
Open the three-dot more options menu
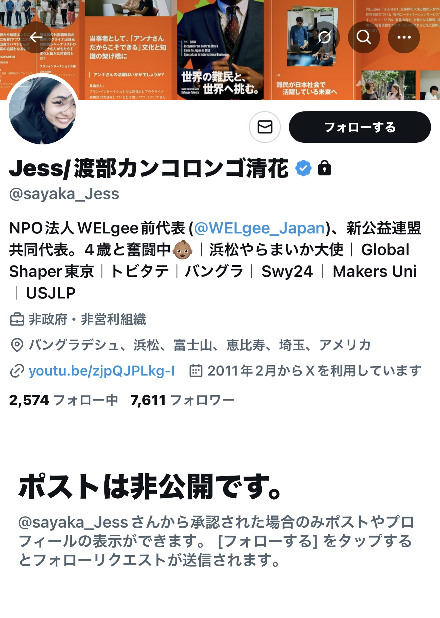(x=404, y=37)
